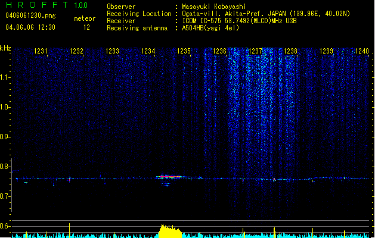Click the HROFFT 1.00 title text
Screen dimensions: 375x238
(47, 5)
